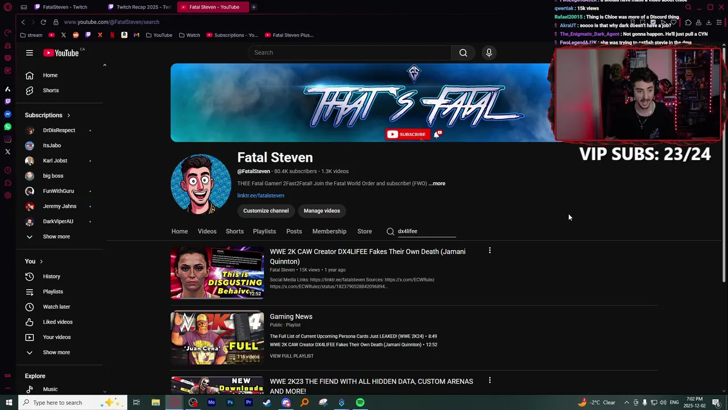Open the Gaming News playlist thumbnail
Screen dimensions: 728x410
217,337
